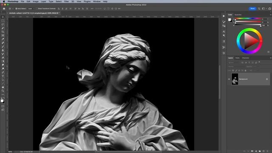Select the Move tool in the toolbar
Viewport: 272px width, 153px height.
point(3,17)
